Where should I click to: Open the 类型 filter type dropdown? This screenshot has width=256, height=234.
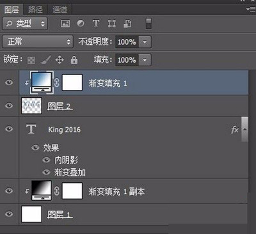[x=25, y=24]
